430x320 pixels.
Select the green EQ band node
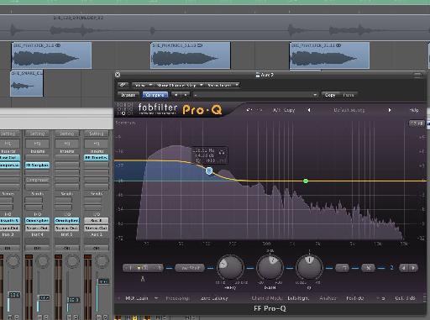(x=306, y=181)
